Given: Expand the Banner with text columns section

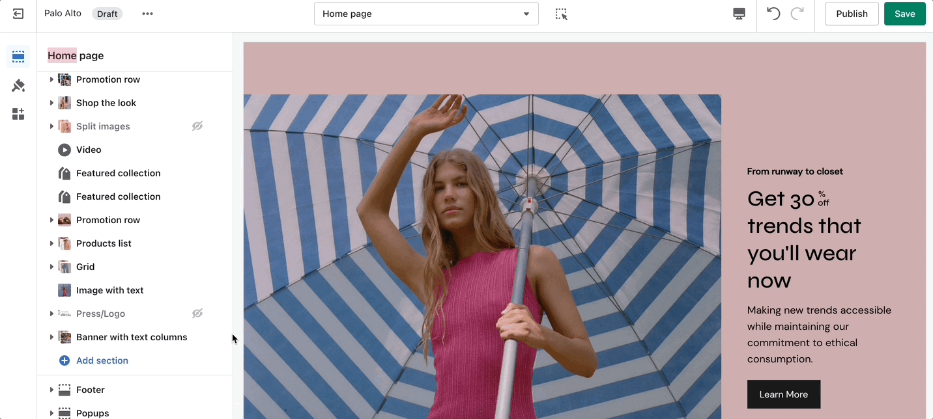Looking at the screenshot, I should [x=51, y=337].
